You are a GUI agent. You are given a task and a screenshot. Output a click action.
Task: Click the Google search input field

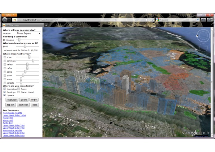click(178, 20)
